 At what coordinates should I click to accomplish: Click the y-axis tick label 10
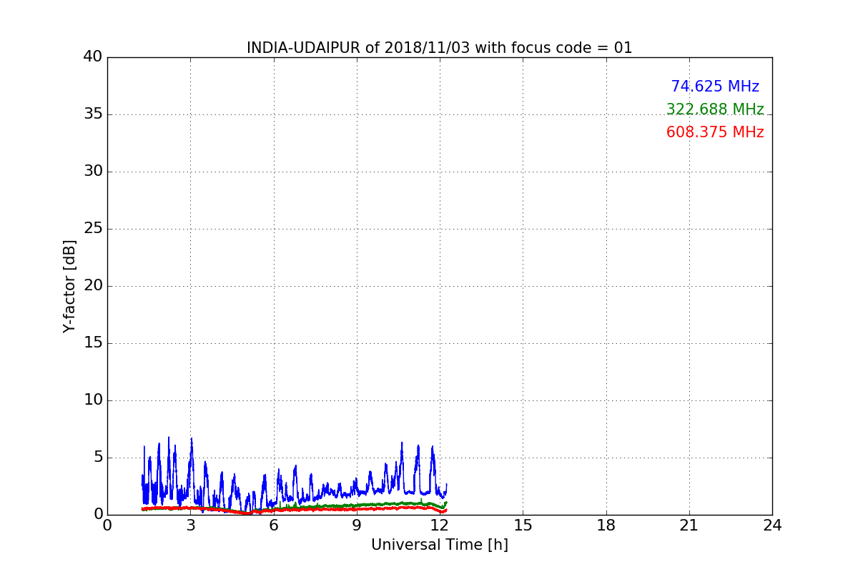pos(93,400)
